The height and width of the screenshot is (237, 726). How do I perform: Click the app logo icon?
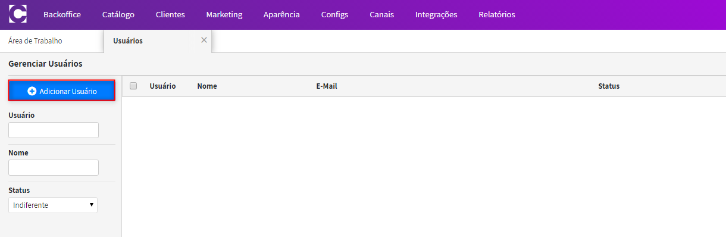(18, 14)
